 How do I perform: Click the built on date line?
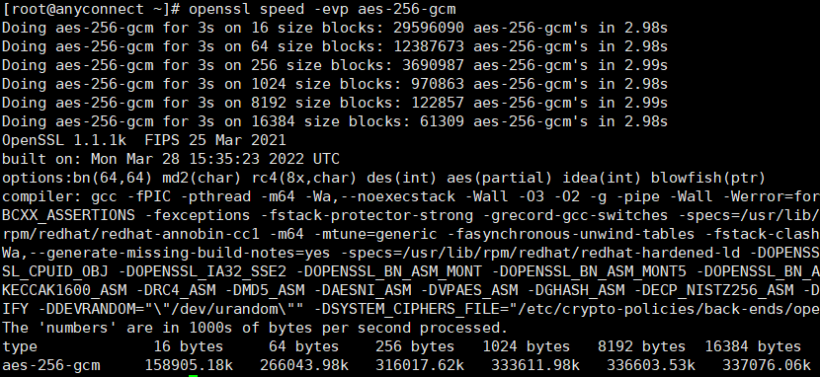point(171,159)
